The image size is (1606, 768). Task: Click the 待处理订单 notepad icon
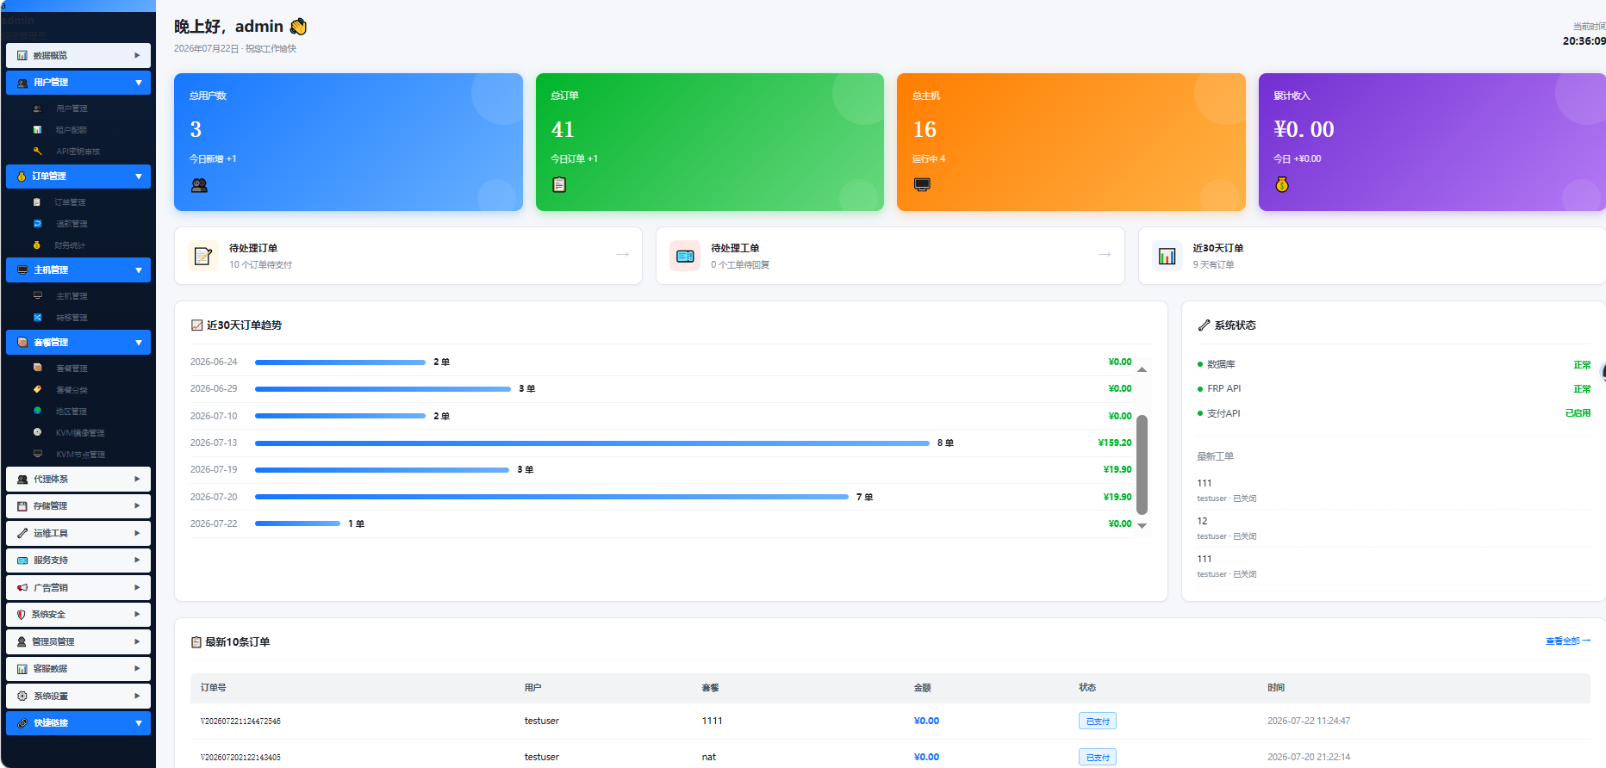click(x=203, y=256)
